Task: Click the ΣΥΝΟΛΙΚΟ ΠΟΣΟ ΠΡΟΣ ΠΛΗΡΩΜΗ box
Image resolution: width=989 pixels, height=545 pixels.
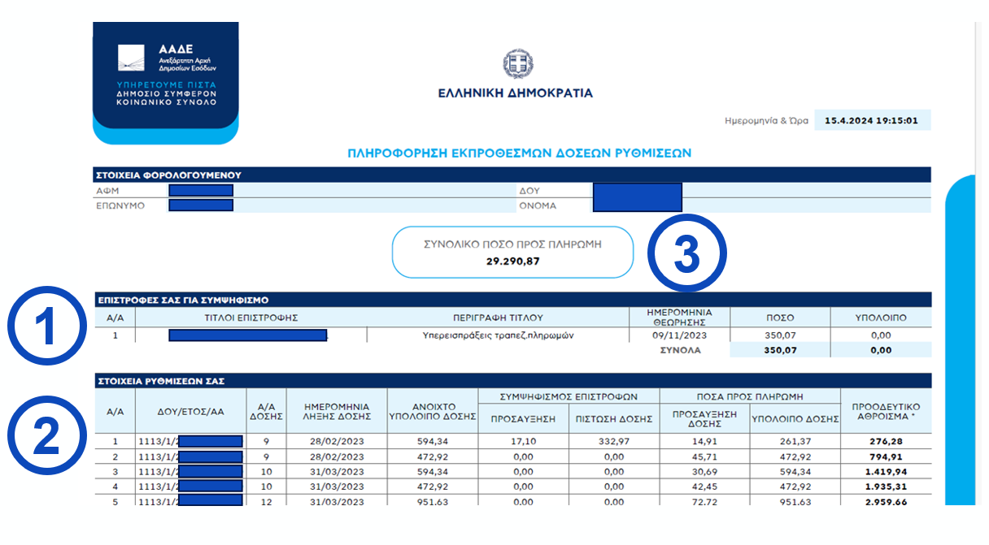Action: click(512, 253)
